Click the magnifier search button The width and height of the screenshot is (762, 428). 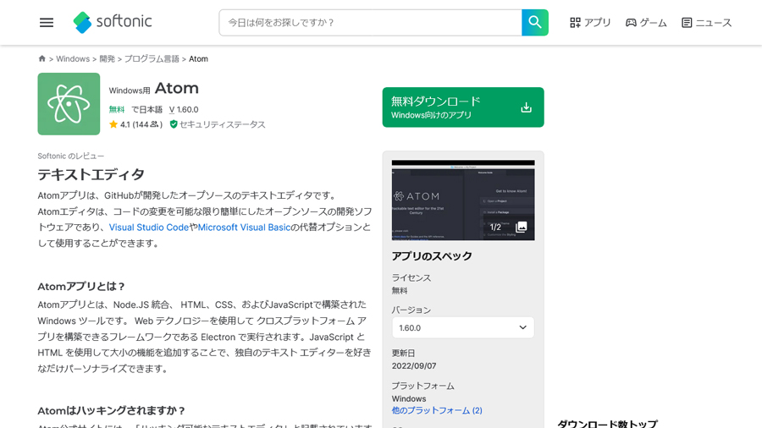click(535, 23)
